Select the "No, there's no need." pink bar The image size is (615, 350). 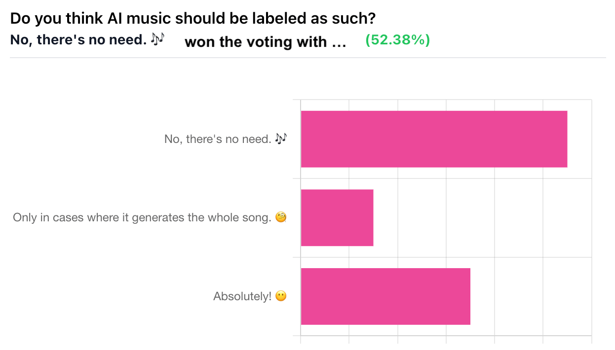pos(434,139)
